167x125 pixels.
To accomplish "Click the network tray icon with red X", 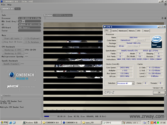I will click(x=155, y=123).
